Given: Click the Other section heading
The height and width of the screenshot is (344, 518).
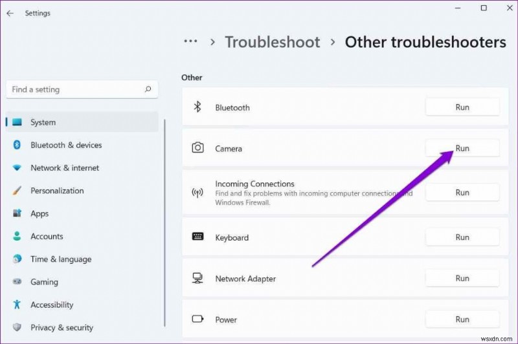Looking at the screenshot, I should pos(192,78).
